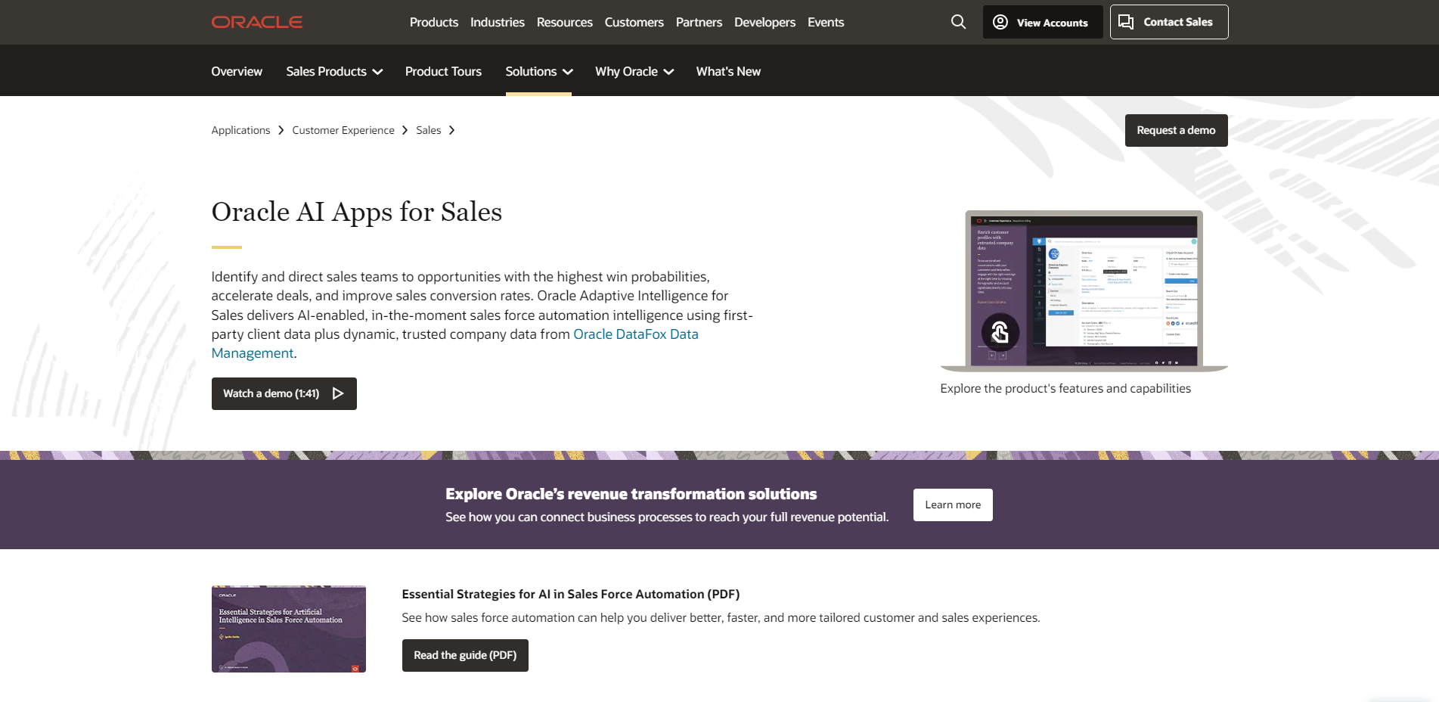Open the Resources menu
Viewport: 1439px width, 702px height.
[565, 22]
